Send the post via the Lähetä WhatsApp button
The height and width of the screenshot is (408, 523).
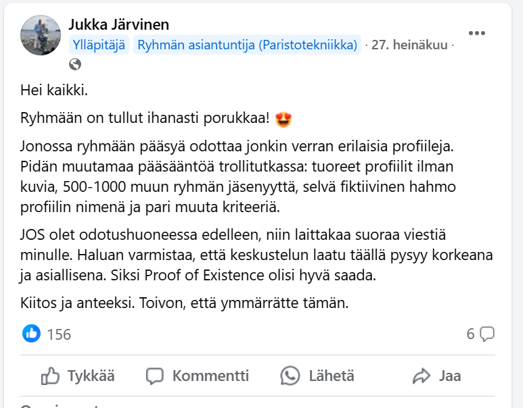point(317,376)
